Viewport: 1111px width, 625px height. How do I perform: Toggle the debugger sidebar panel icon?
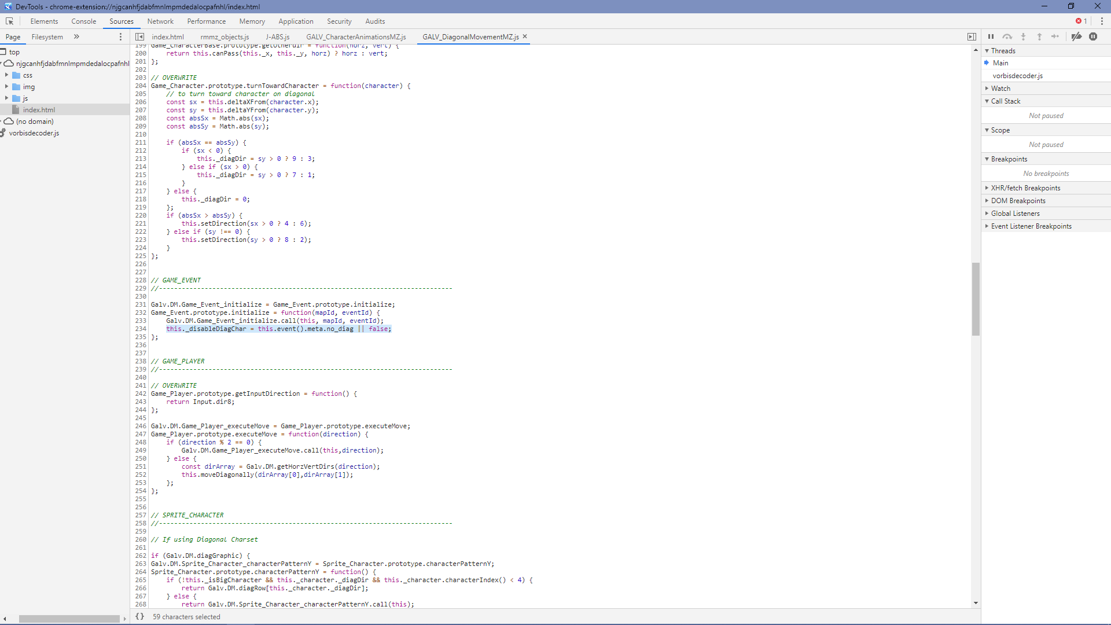[972, 36]
